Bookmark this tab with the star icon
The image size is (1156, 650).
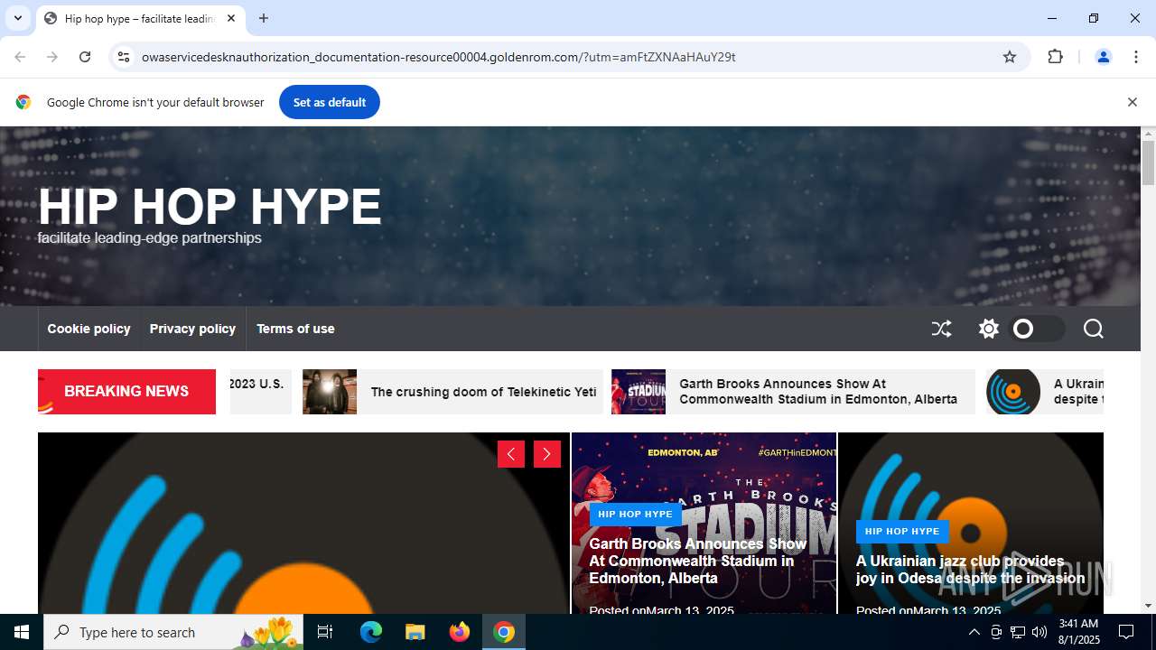point(1010,57)
